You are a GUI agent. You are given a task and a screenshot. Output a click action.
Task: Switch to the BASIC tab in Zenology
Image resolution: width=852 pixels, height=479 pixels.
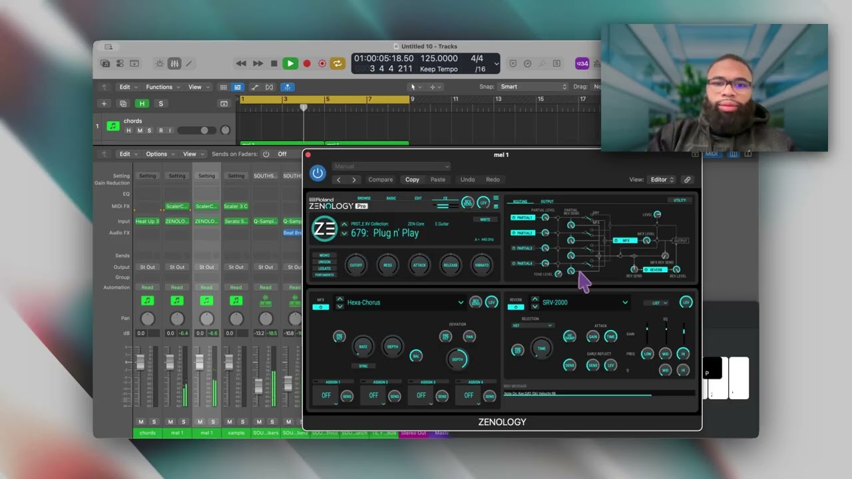[391, 198]
